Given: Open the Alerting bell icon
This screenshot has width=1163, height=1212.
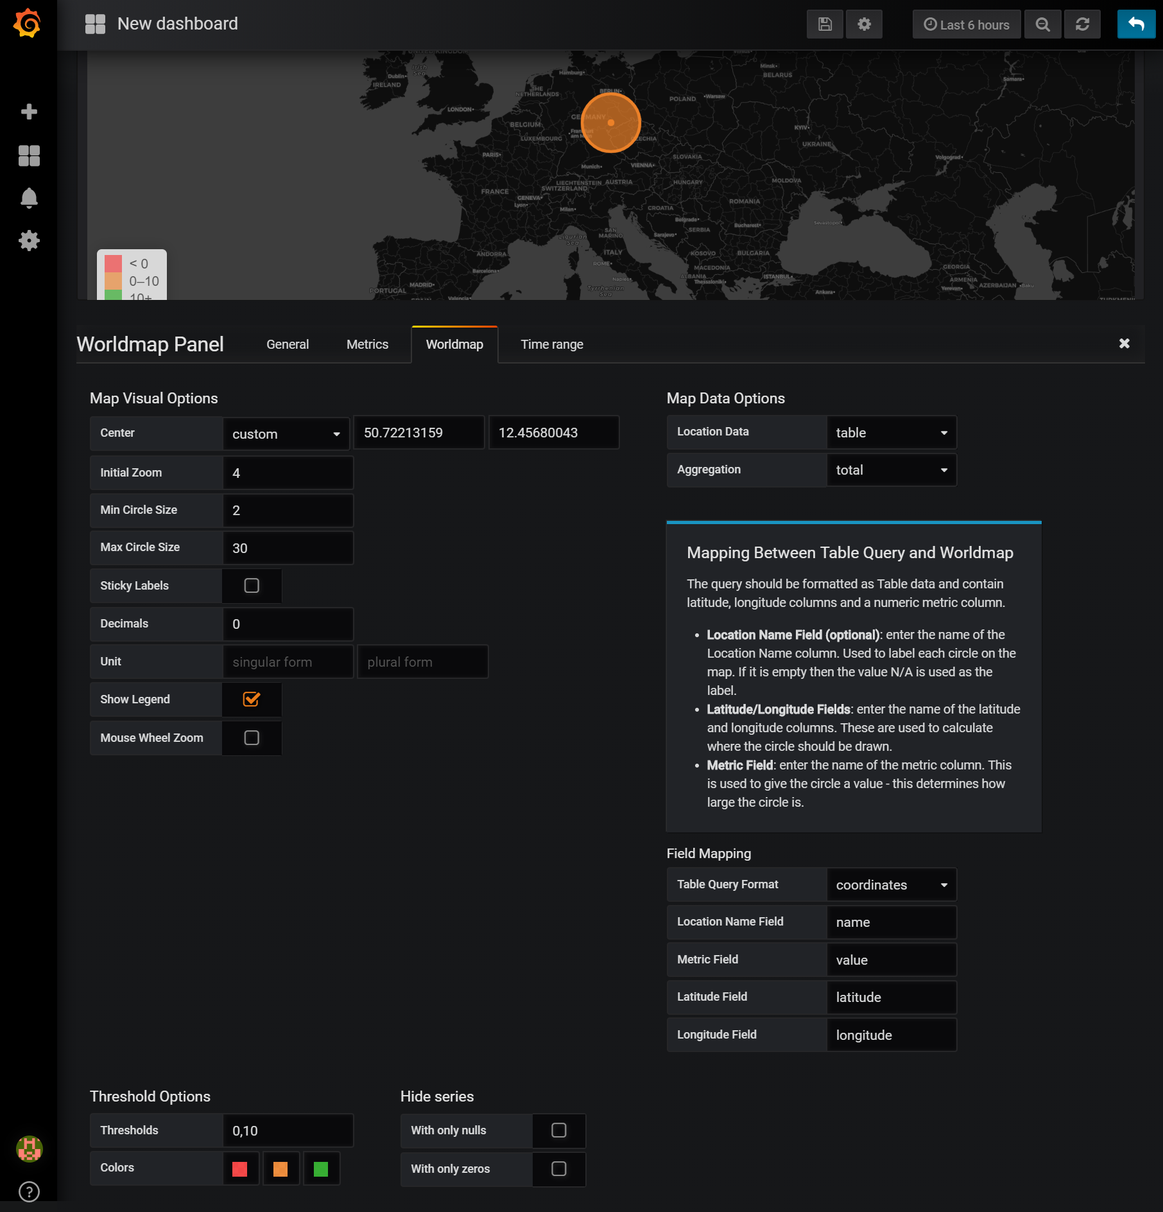Looking at the screenshot, I should 28,198.
